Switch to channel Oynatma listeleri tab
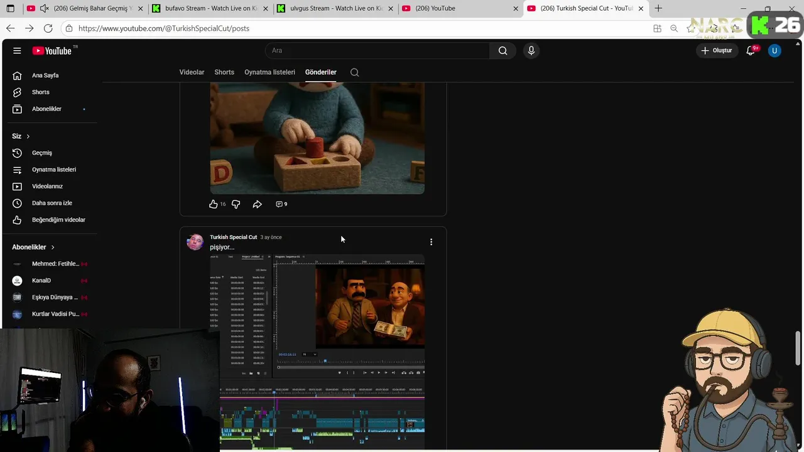The height and width of the screenshot is (452, 804). [x=269, y=72]
